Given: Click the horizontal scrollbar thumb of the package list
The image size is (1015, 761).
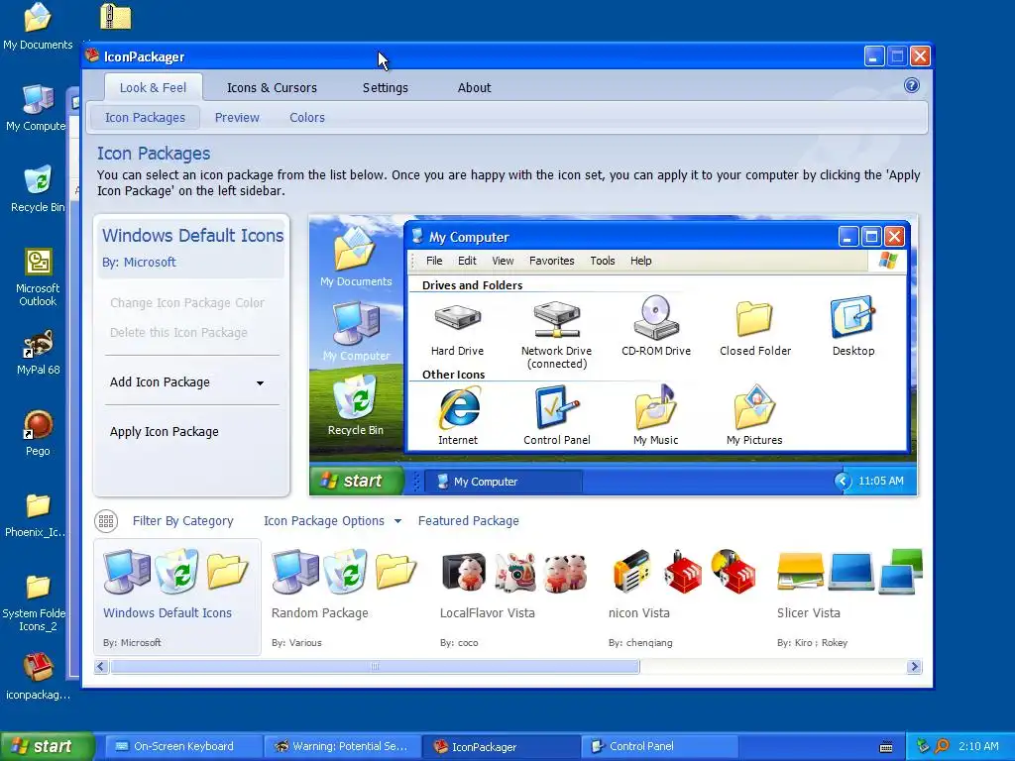Looking at the screenshot, I should pos(376,667).
